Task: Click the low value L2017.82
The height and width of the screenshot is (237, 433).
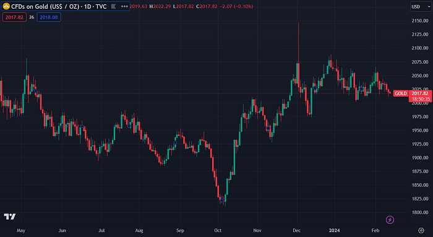Action: click(x=183, y=6)
